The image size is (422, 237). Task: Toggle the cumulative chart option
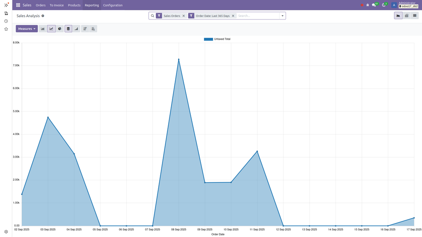[76, 29]
